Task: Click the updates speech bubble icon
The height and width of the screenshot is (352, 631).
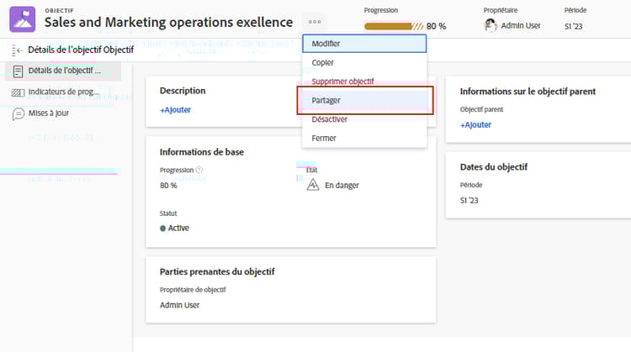Action: click(x=19, y=114)
